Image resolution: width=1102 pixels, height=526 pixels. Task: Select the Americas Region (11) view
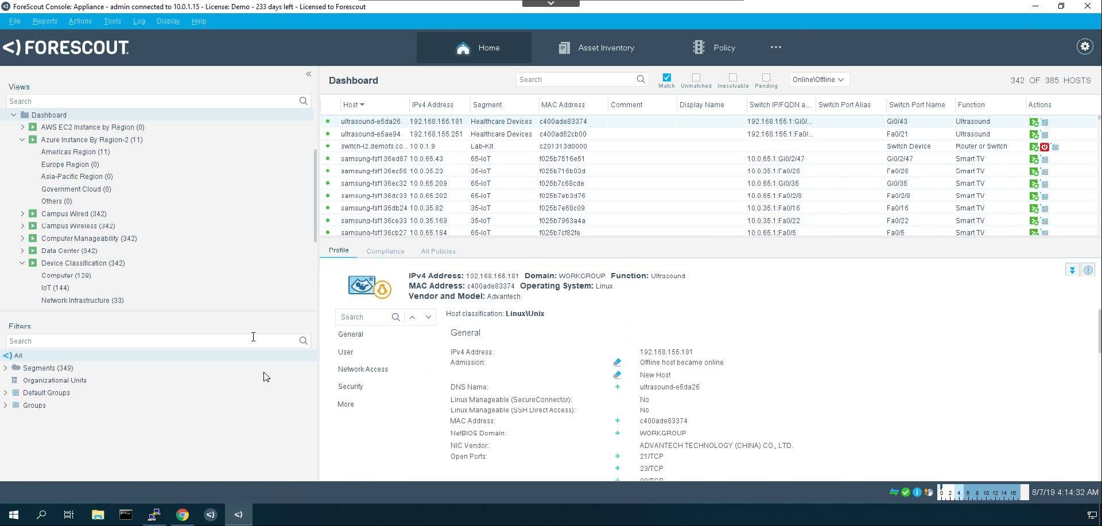pyautogui.click(x=75, y=152)
